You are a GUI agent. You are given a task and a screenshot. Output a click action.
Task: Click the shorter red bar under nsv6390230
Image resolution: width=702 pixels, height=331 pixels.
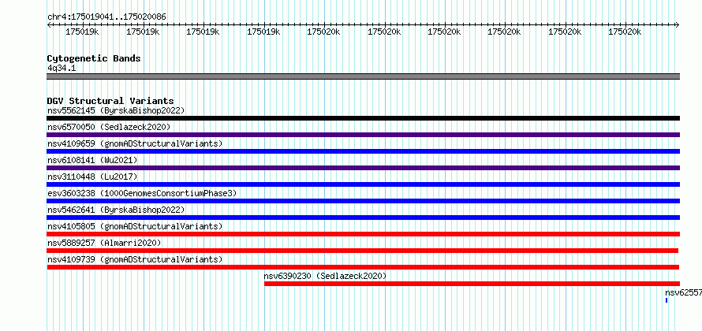(x=472, y=284)
